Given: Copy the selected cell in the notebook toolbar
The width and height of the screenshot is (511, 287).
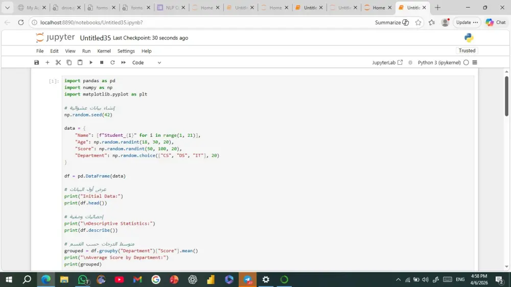Looking at the screenshot, I should pyautogui.click(x=69, y=62).
